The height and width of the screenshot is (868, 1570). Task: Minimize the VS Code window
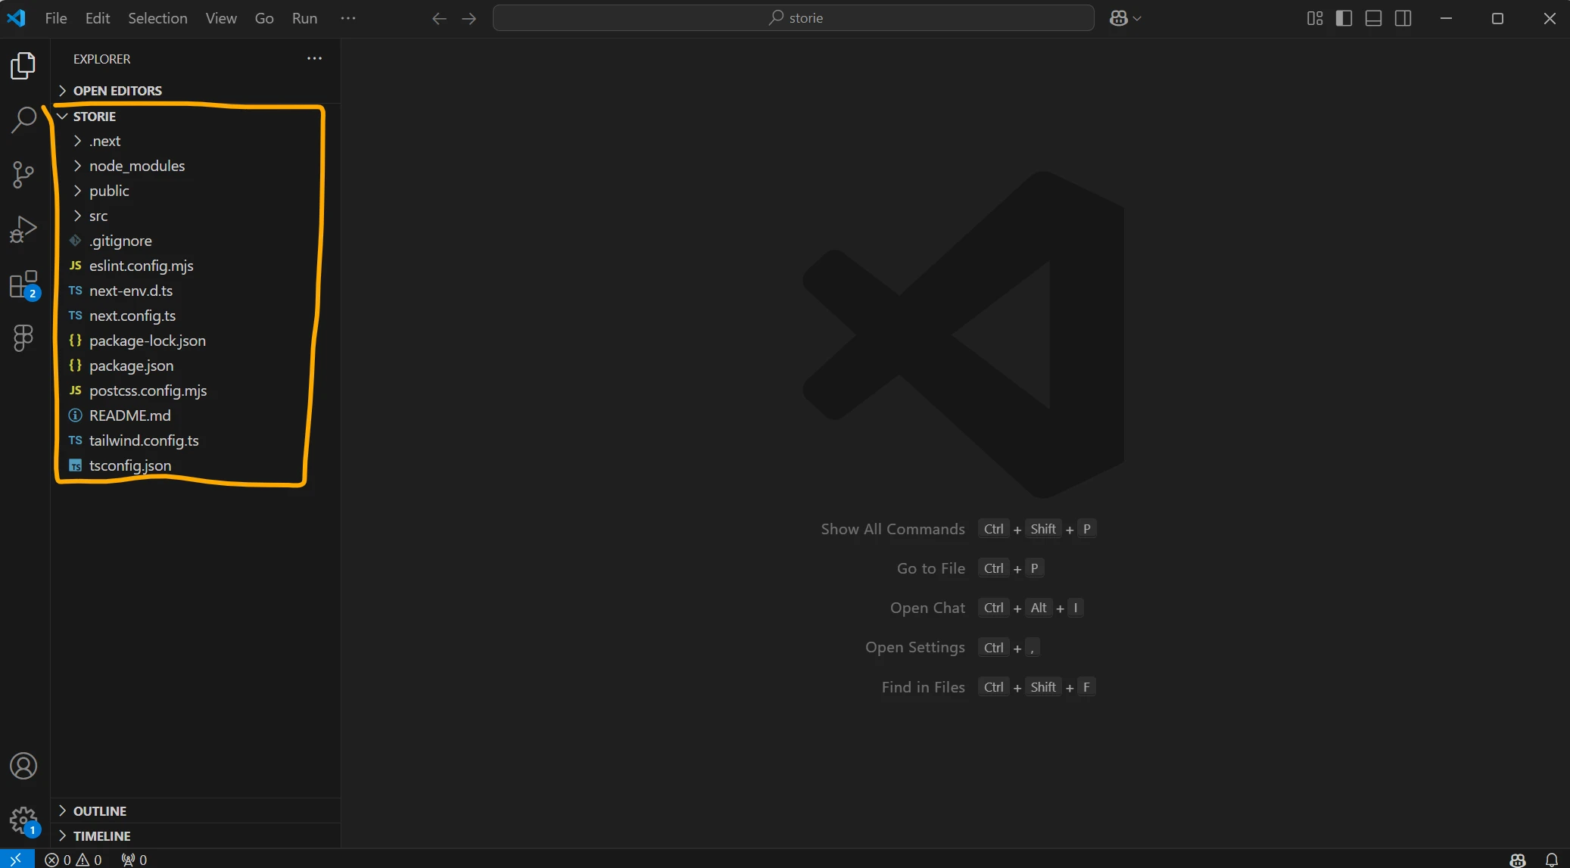pos(1446,18)
